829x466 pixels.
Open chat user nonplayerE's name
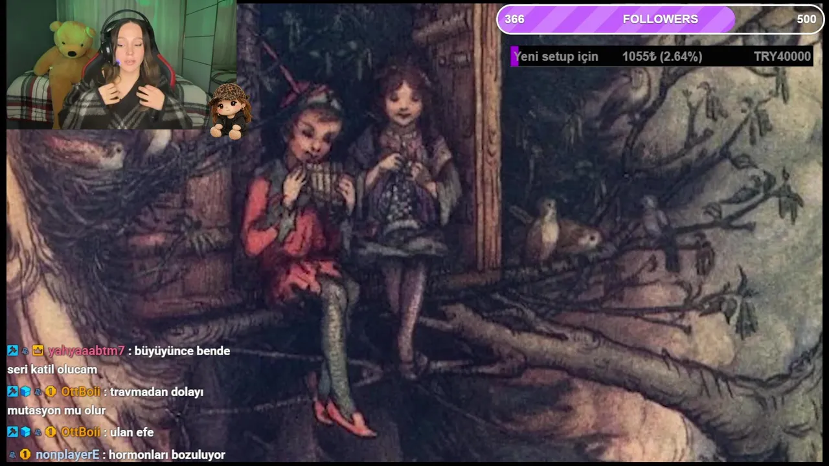pyautogui.click(x=67, y=454)
